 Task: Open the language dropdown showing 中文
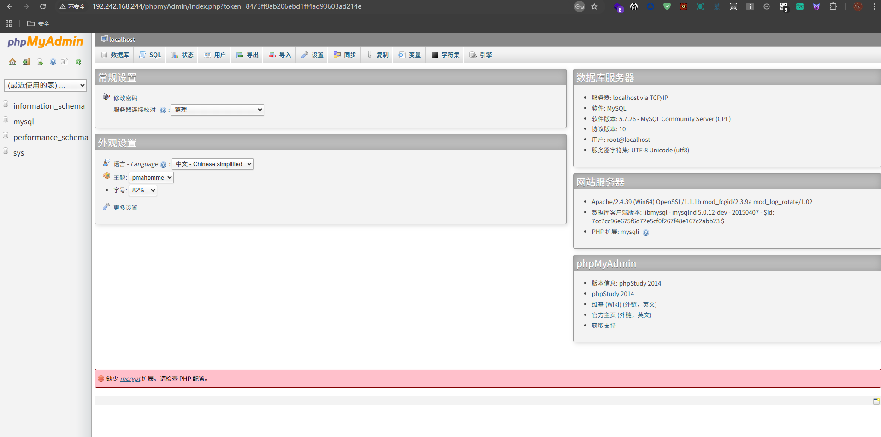pos(213,164)
